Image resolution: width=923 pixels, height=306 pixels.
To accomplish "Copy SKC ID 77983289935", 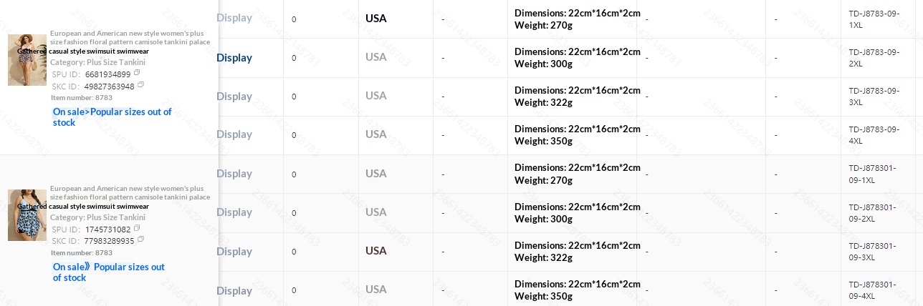I will click(140, 240).
